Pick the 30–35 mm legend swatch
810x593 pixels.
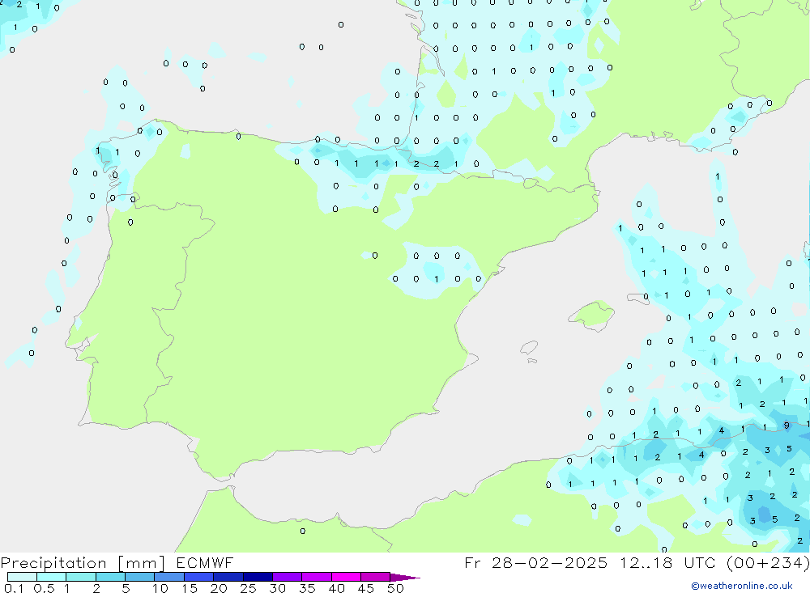coord(288,577)
